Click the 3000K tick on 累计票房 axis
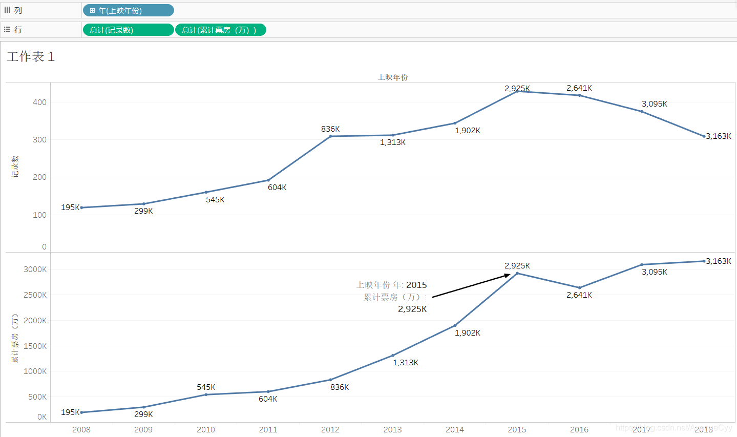 (35, 269)
